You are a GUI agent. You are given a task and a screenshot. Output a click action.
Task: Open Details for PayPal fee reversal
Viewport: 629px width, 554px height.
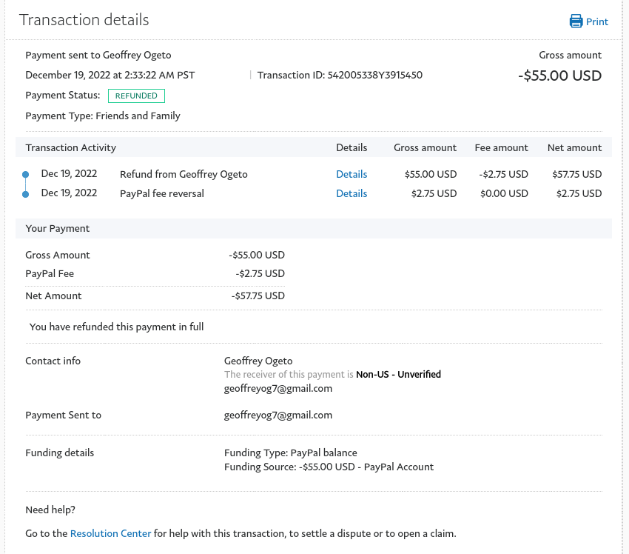pos(351,193)
